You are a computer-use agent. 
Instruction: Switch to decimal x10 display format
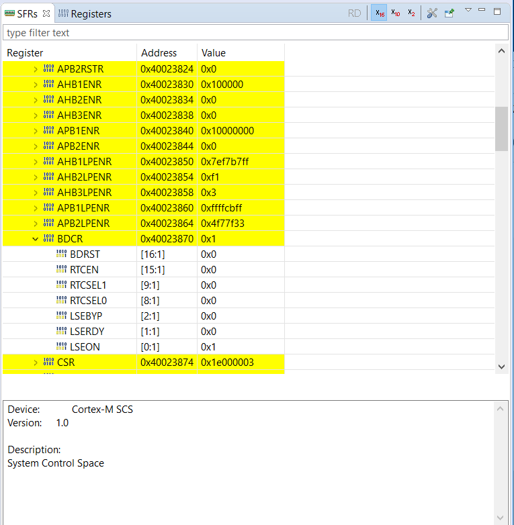coord(395,13)
